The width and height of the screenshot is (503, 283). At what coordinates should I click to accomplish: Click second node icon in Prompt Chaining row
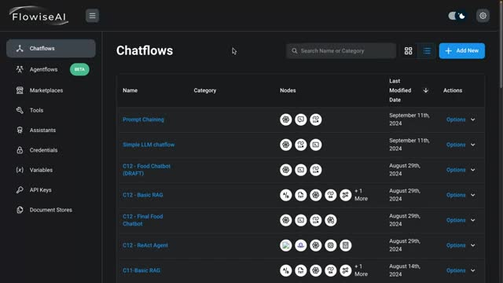(x=301, y=119)
